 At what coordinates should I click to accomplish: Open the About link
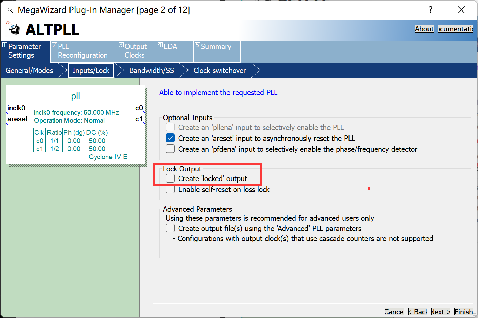(x=424, y=29)
